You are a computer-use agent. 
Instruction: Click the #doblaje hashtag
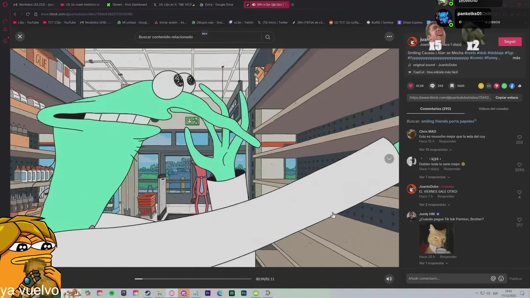[x=495, y=53]
